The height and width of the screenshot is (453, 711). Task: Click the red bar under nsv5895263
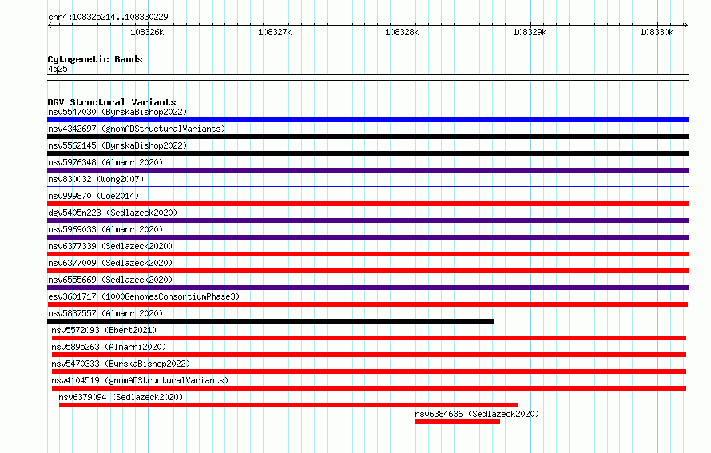369,355
